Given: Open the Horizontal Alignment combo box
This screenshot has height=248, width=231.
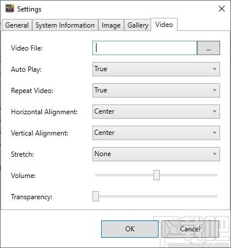Looking at the screenshot, I should (156, 111).
